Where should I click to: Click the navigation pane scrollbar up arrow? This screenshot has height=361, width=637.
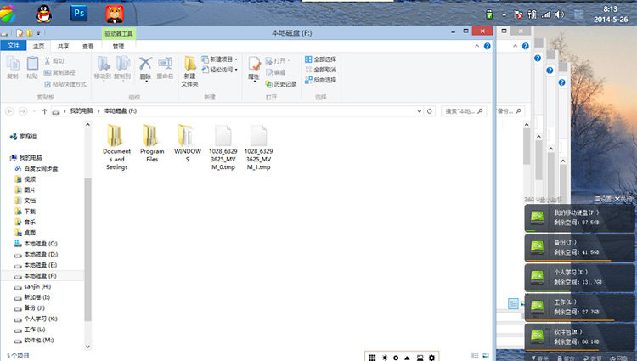[x=87, y=125]
